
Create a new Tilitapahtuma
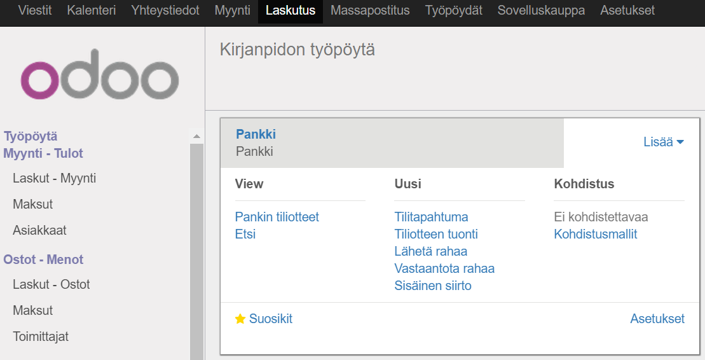[x=431, y=217]
